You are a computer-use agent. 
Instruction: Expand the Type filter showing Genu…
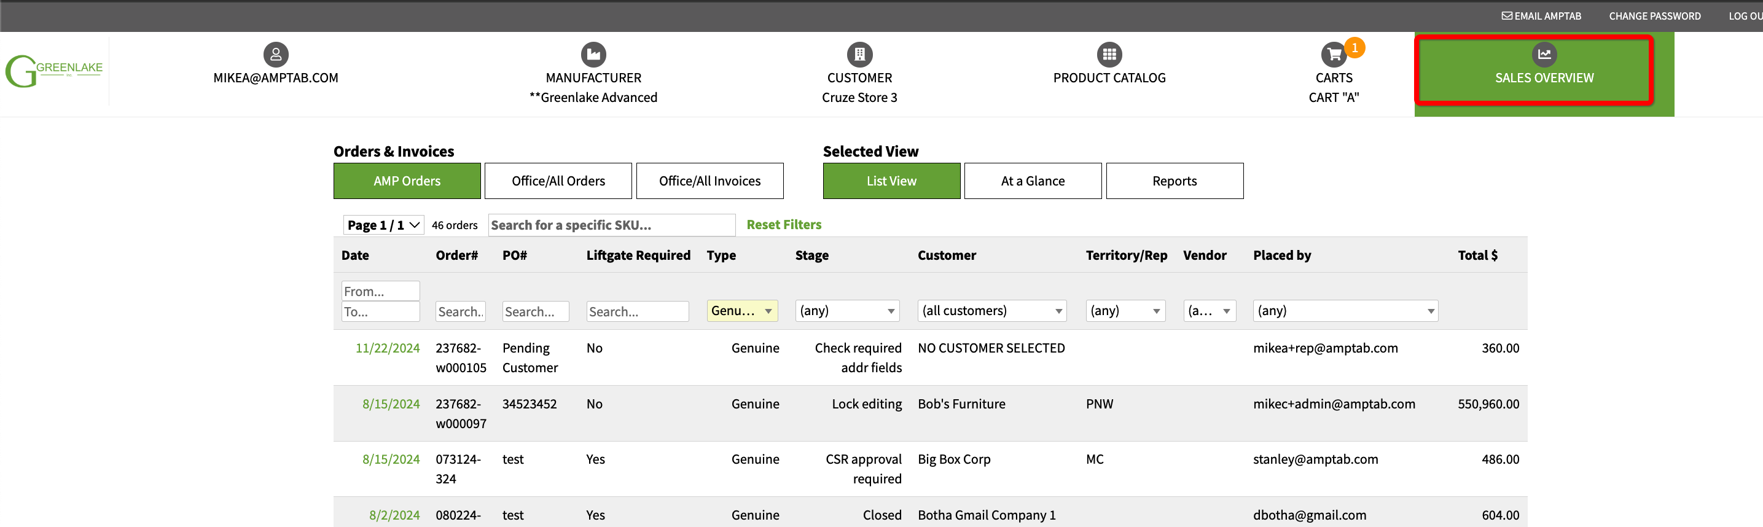click(x=742, y=311)
